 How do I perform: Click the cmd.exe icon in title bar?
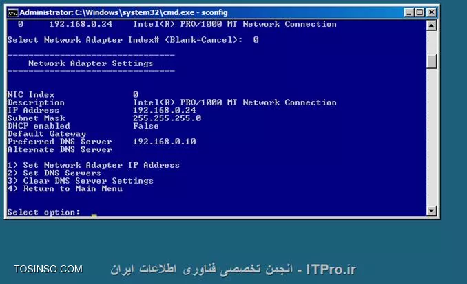click(13, 13)
